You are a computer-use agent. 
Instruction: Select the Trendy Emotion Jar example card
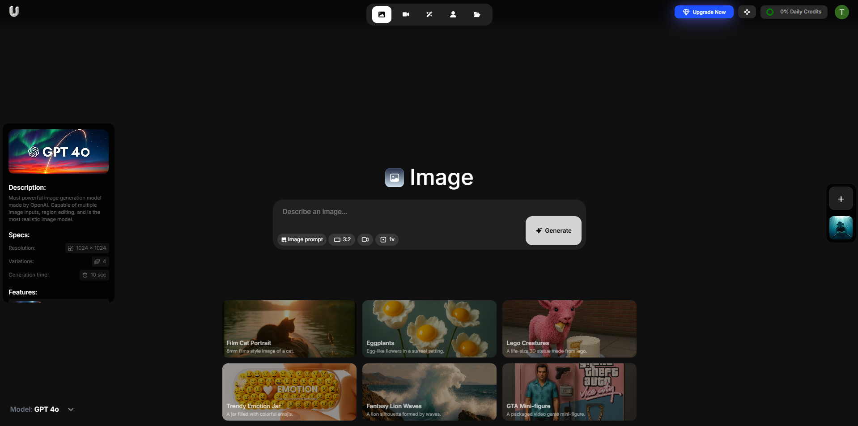[289, 392]
